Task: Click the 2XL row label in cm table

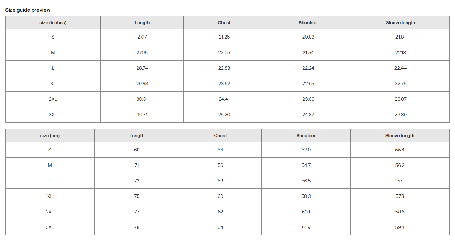Action: coord(50,212)
